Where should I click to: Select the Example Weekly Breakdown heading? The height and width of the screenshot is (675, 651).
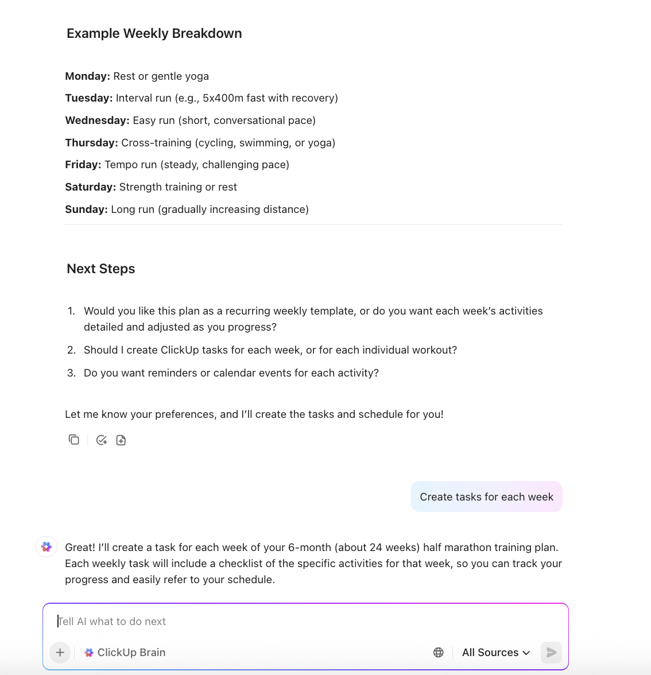coord(154,33)
